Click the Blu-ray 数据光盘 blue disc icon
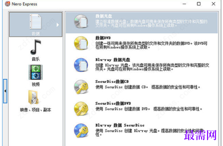223x146 pixels. pyautogui.click(x=81, y=65)
